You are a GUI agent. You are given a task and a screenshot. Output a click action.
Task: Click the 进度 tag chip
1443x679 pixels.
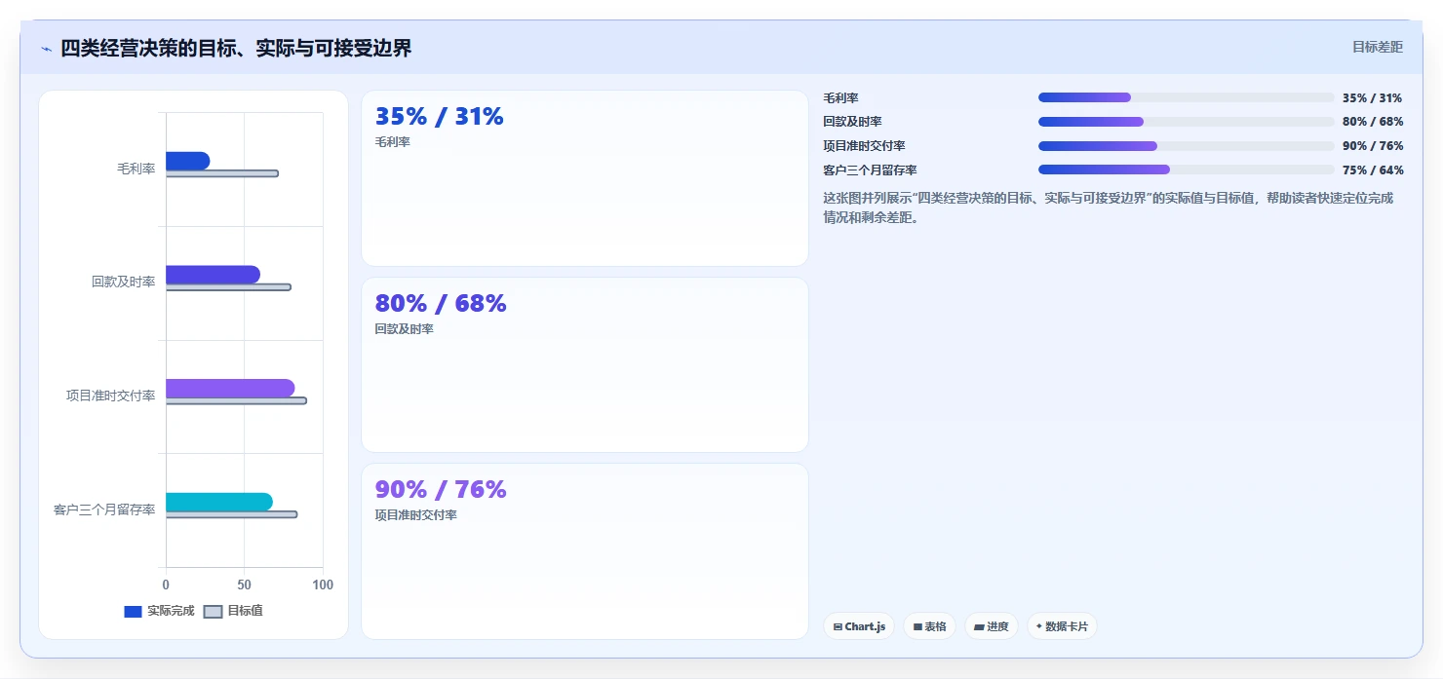click(992, 626)
